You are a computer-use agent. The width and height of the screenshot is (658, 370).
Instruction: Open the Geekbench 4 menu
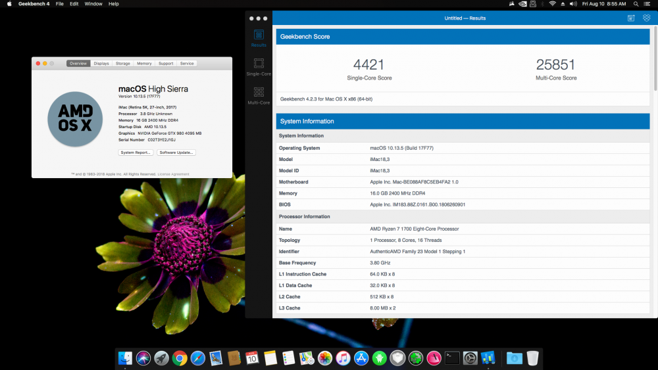[x=34, y=4]
